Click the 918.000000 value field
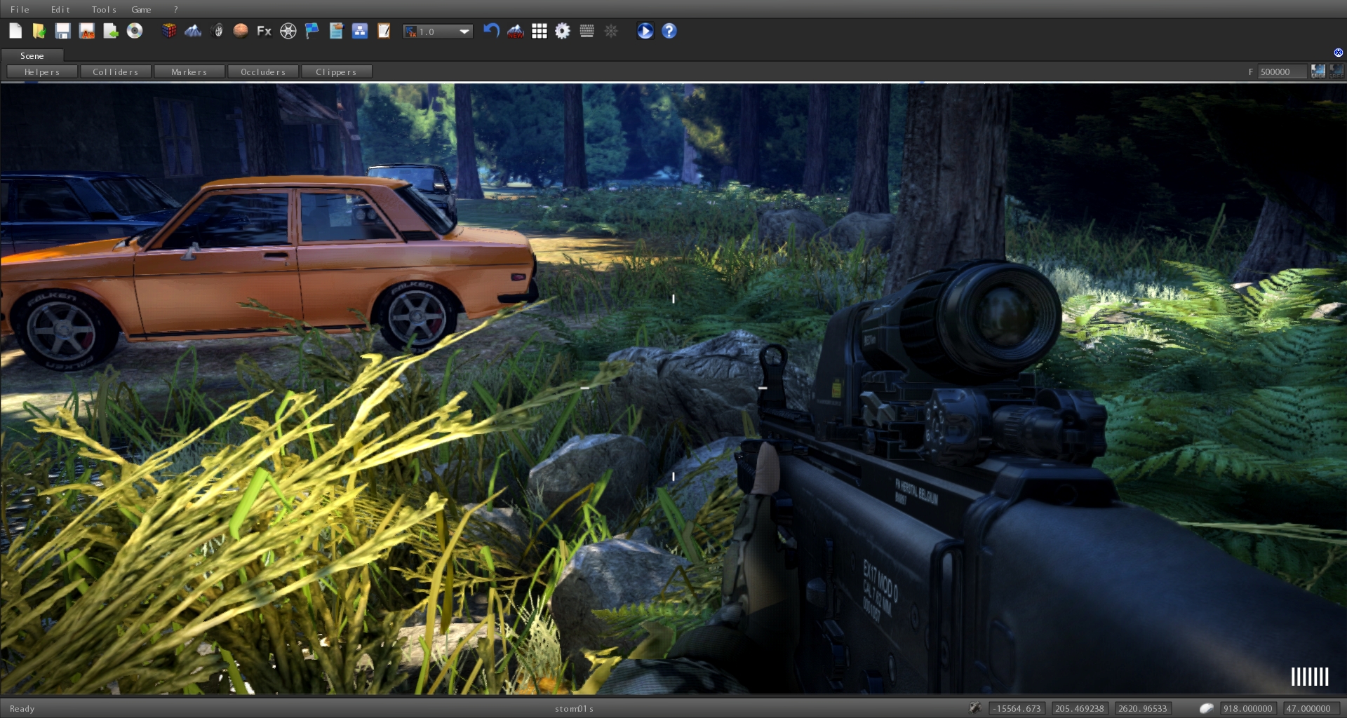Image resolution: width=1347 pixels, height=718 pixels. (1248, 708)
